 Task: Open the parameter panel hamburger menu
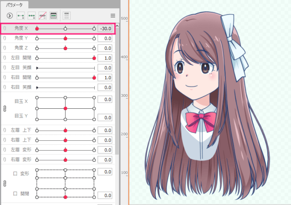click(113, 16)
